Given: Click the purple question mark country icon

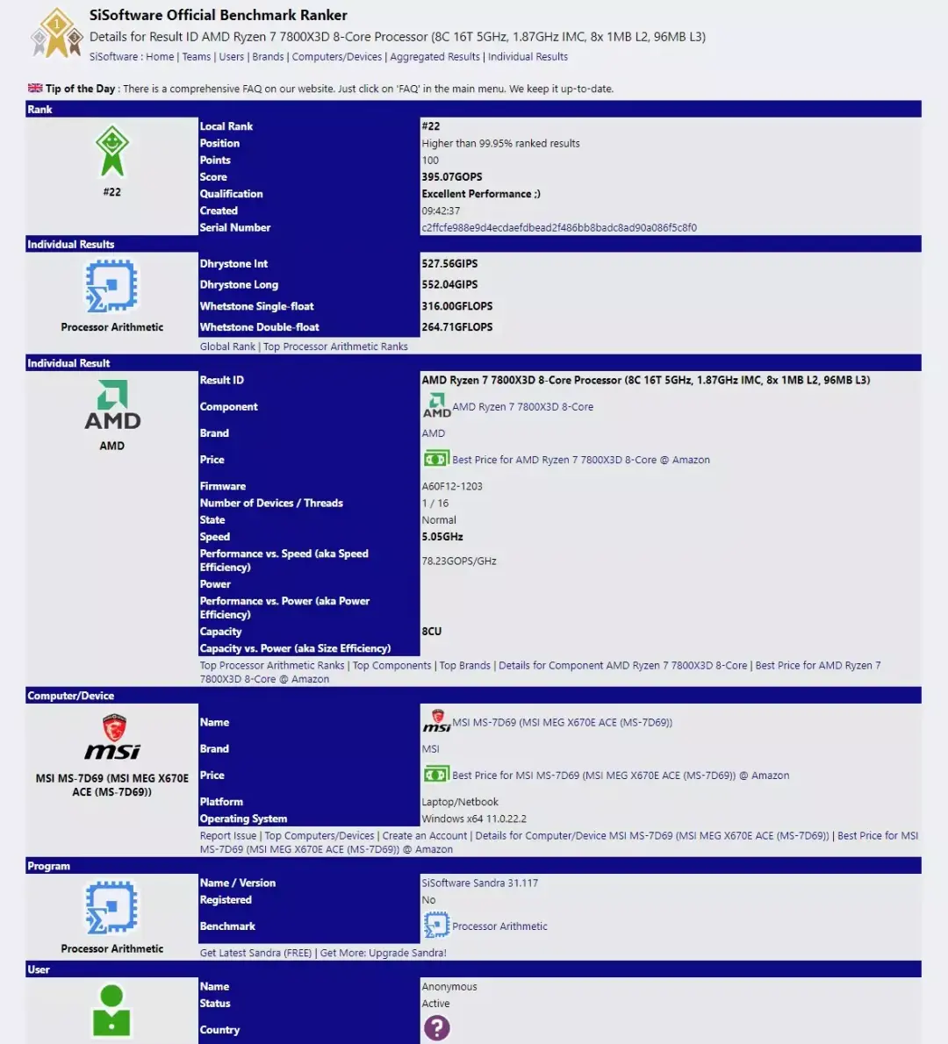Looking at the screenshot, I should (436, 1028).
